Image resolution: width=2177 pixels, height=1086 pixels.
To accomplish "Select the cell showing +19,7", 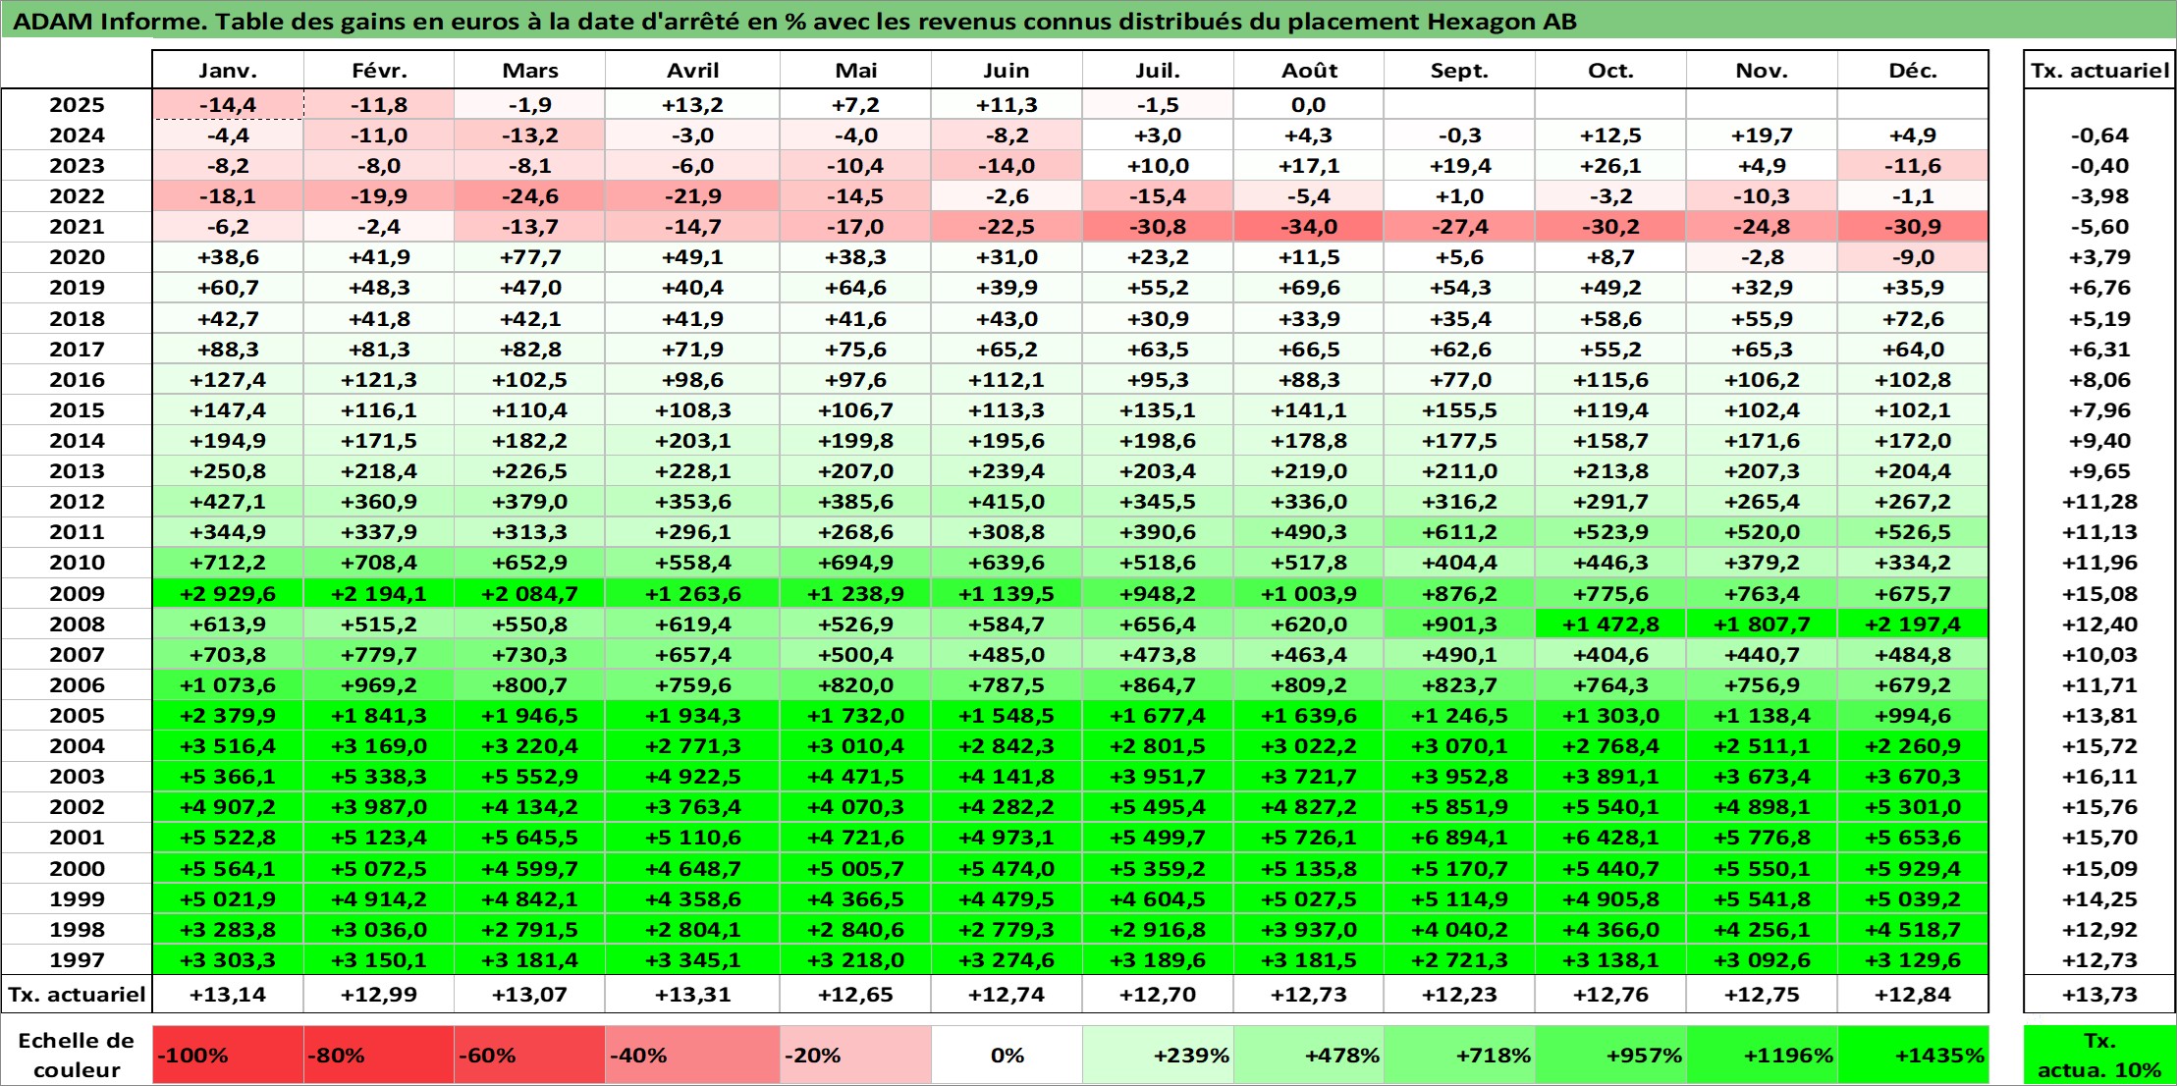I will tap(1762, 136).
